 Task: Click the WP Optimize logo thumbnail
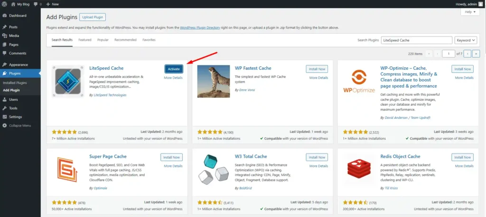359,81
